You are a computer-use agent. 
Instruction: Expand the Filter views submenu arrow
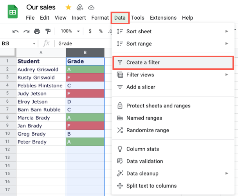[x=227, y=74]
